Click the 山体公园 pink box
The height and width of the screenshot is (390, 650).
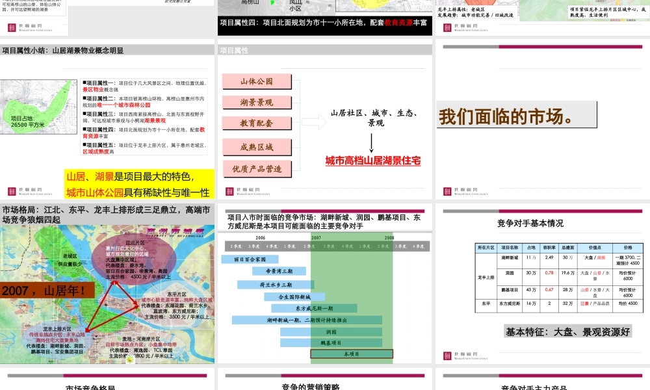(257, 82)
